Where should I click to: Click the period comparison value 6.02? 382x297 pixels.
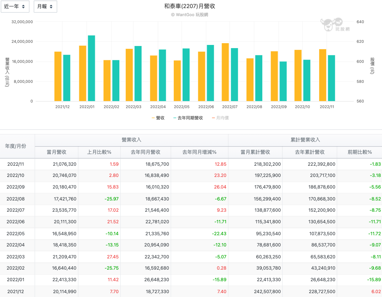tap(376, 291)
